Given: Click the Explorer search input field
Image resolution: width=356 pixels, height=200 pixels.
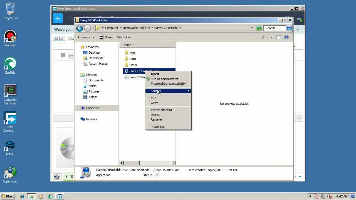Looking at the screenshot, I should point(275,28).
